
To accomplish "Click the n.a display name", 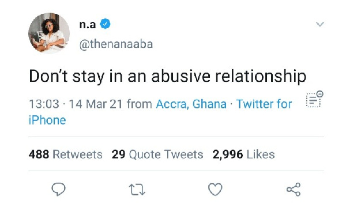I will pos(88,24).
